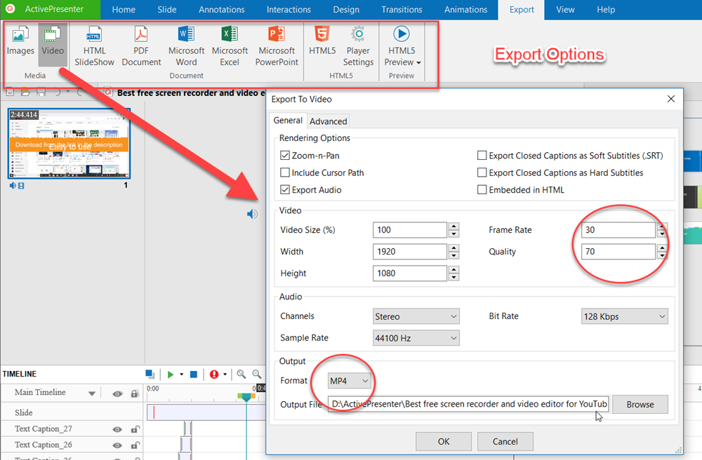Toggle the Export Audio checkbox
Viewport: 702px width, 460px height.
coord(285,189)
